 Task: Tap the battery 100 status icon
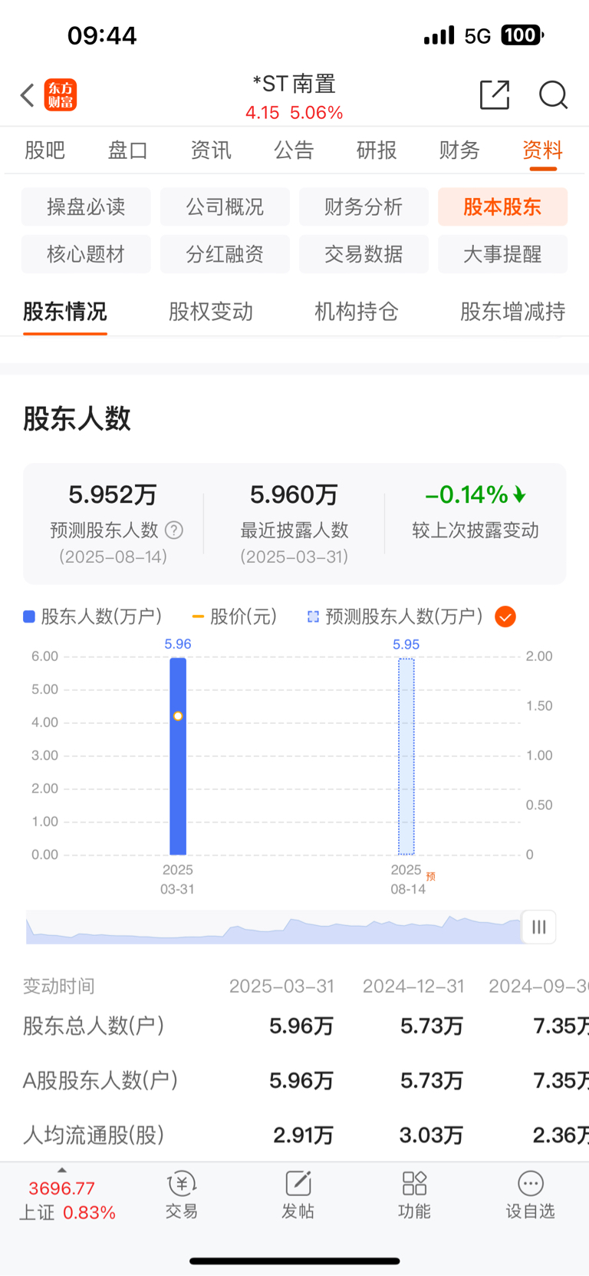pyautogui.click(x=523, y=35)
